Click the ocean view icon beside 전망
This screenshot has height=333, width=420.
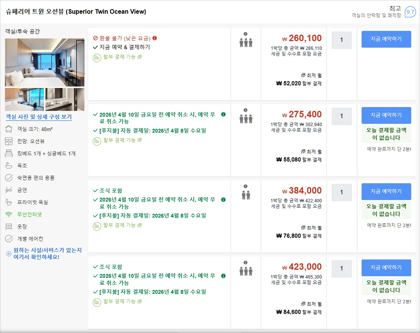[9, 141]
